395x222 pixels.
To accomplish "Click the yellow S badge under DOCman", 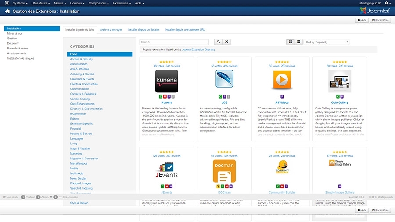I will 218,186.
